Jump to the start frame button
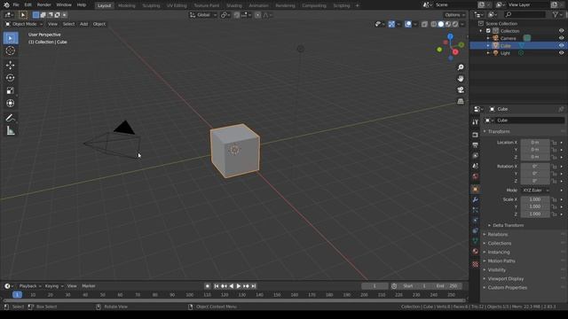This screenshot has width=568, height=319. (217, 286)
